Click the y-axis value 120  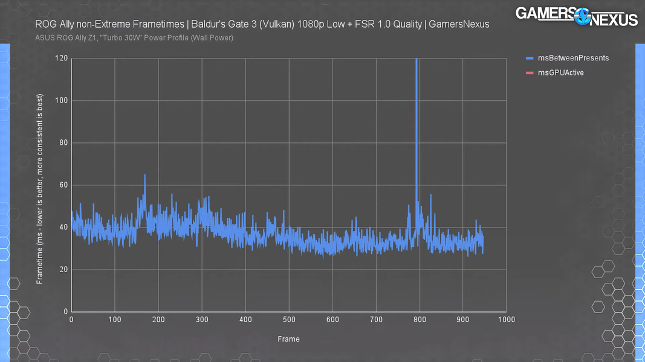[x=61, y=59]
